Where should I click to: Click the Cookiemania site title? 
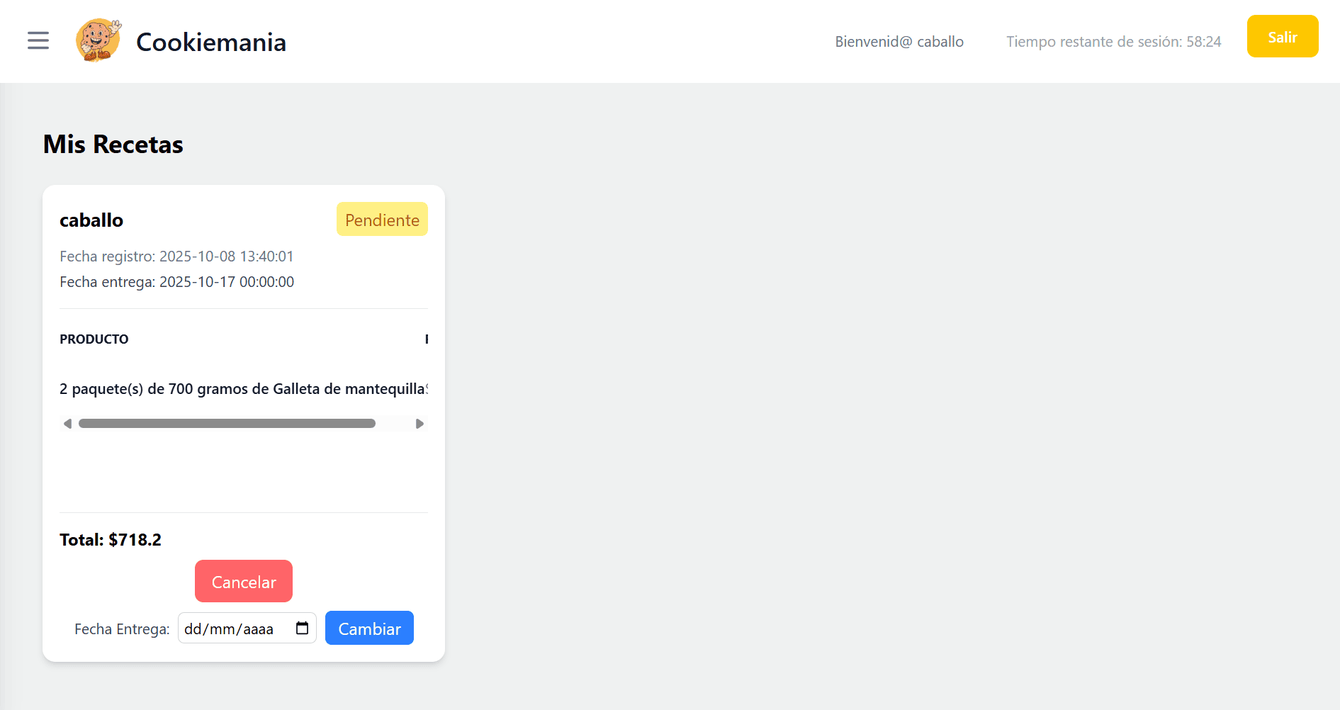coord(211,42)
